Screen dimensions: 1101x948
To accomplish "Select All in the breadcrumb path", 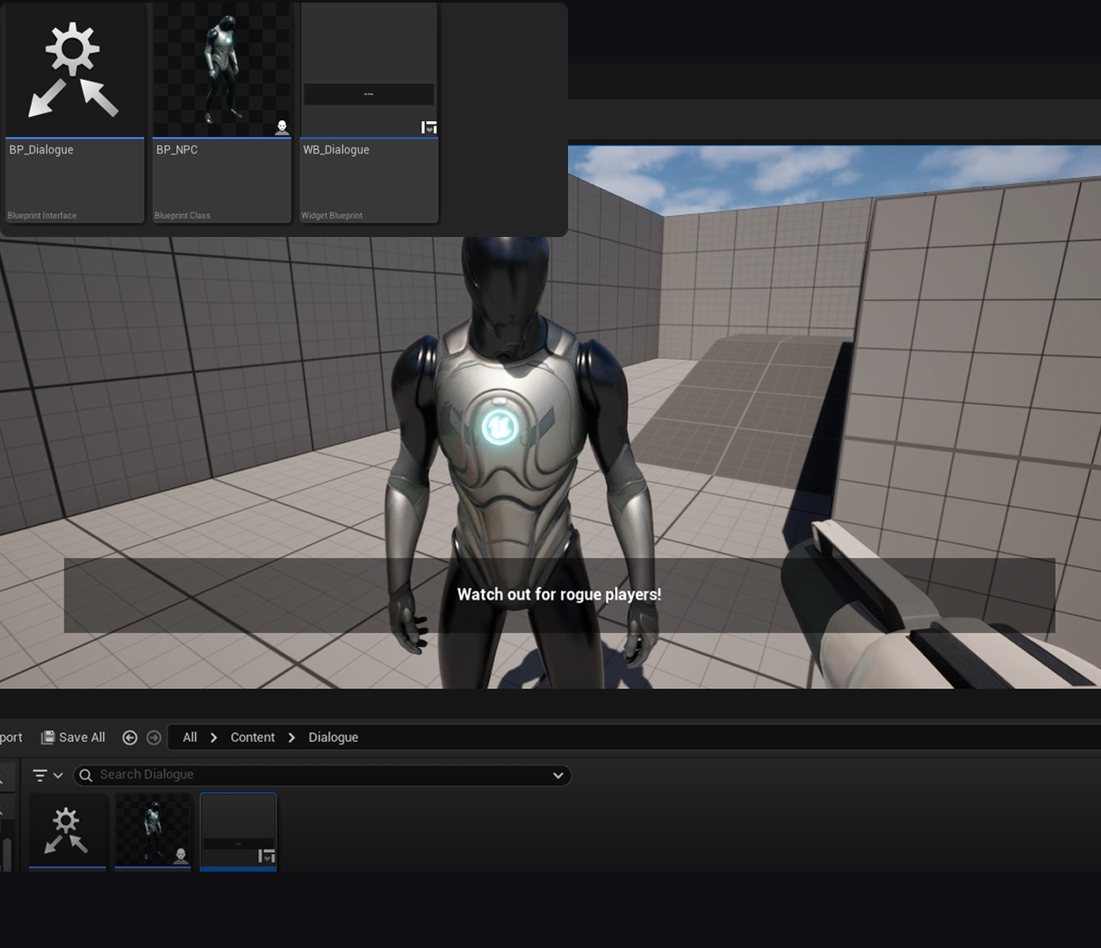I will [x=189, y=737].
